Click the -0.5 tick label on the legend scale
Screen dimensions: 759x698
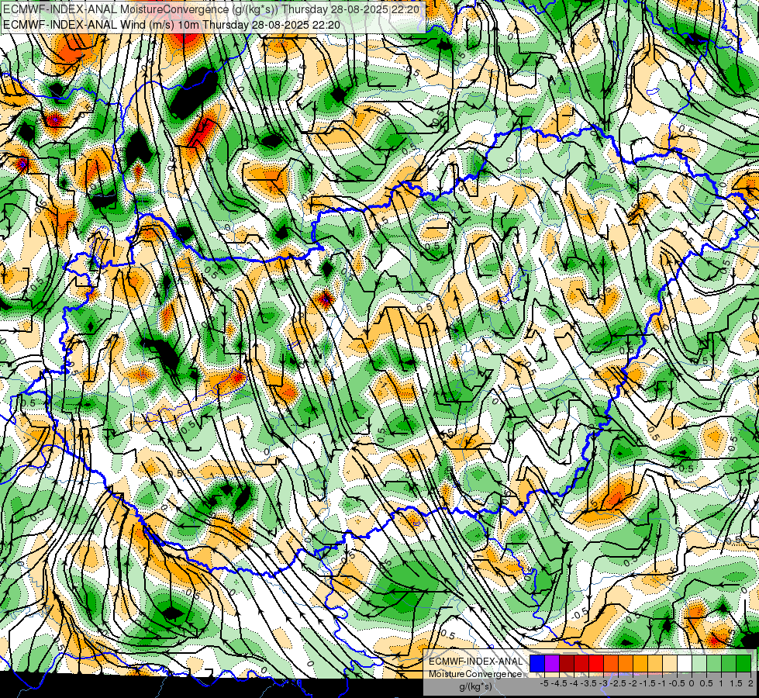676,683
